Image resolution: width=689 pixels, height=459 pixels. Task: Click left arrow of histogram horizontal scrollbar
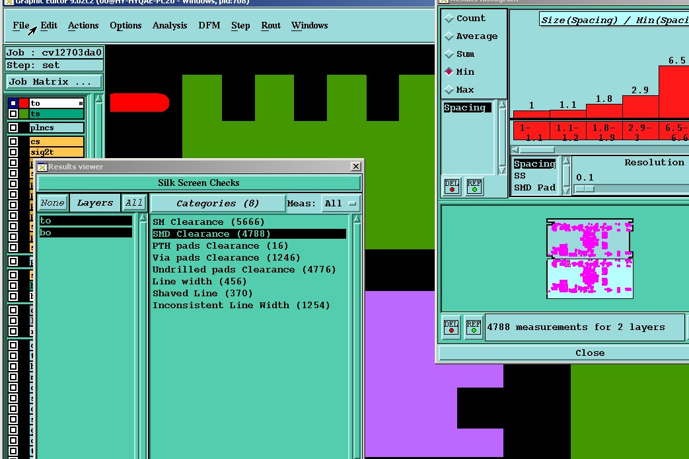(x=515, y=149)
